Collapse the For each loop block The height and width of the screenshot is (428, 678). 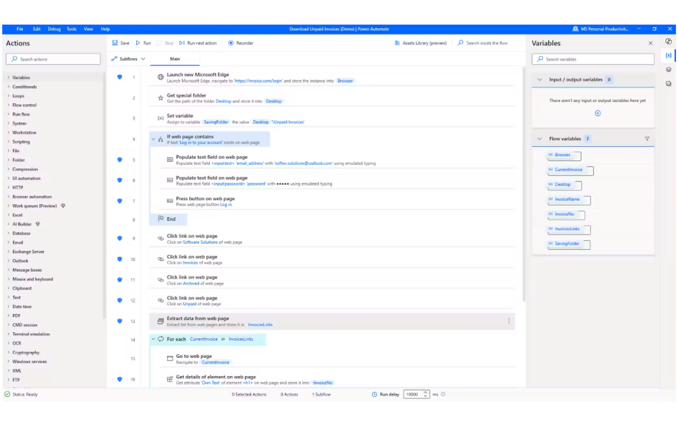[153, 339]
